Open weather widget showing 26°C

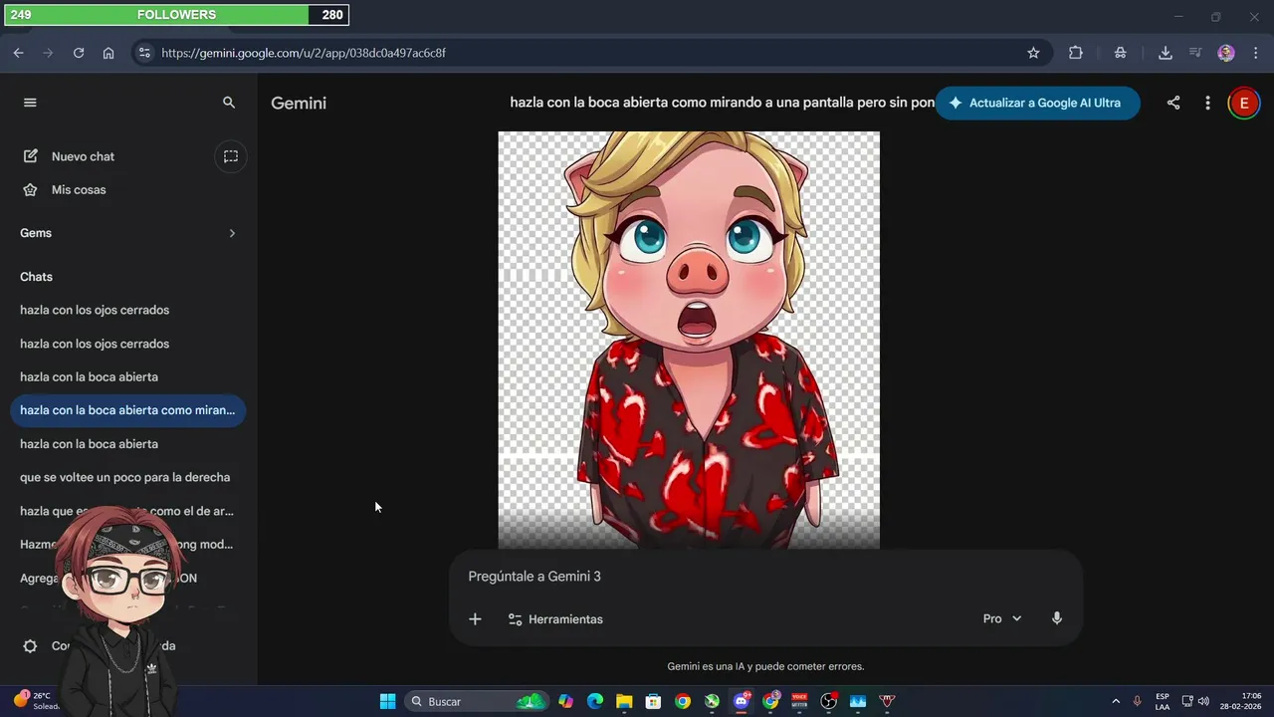35,701
